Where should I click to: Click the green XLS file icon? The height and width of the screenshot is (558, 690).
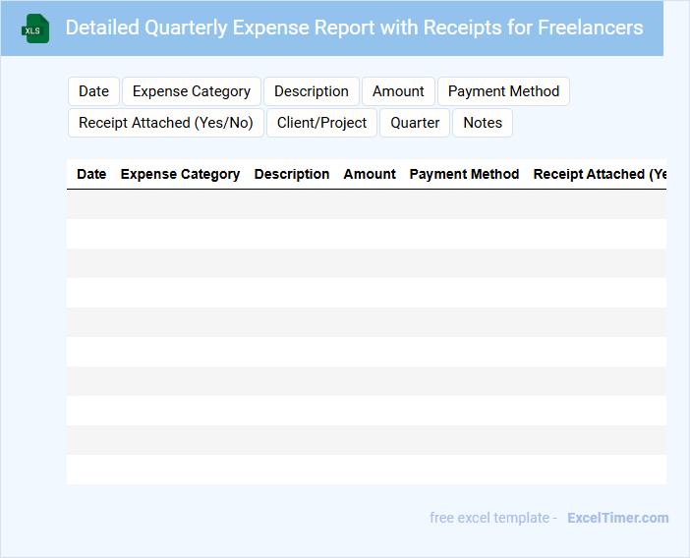[36, 28]
